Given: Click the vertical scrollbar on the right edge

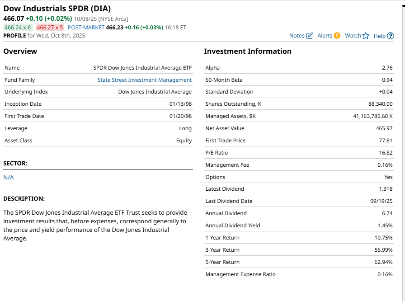Looking at the screenshot, I should [403, 136].
